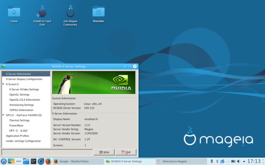Open the three-dots pager widget in the panel
265x165 pixels.
coord(19,161)
